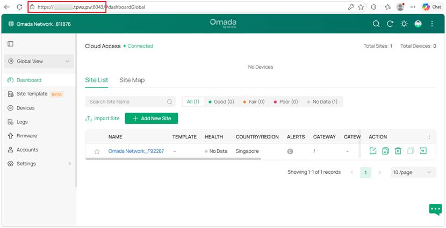Image resolution: width=446 pixels, height=228 pixels.
Task: Open Omada header kebab menu
Action: (432, 24)
